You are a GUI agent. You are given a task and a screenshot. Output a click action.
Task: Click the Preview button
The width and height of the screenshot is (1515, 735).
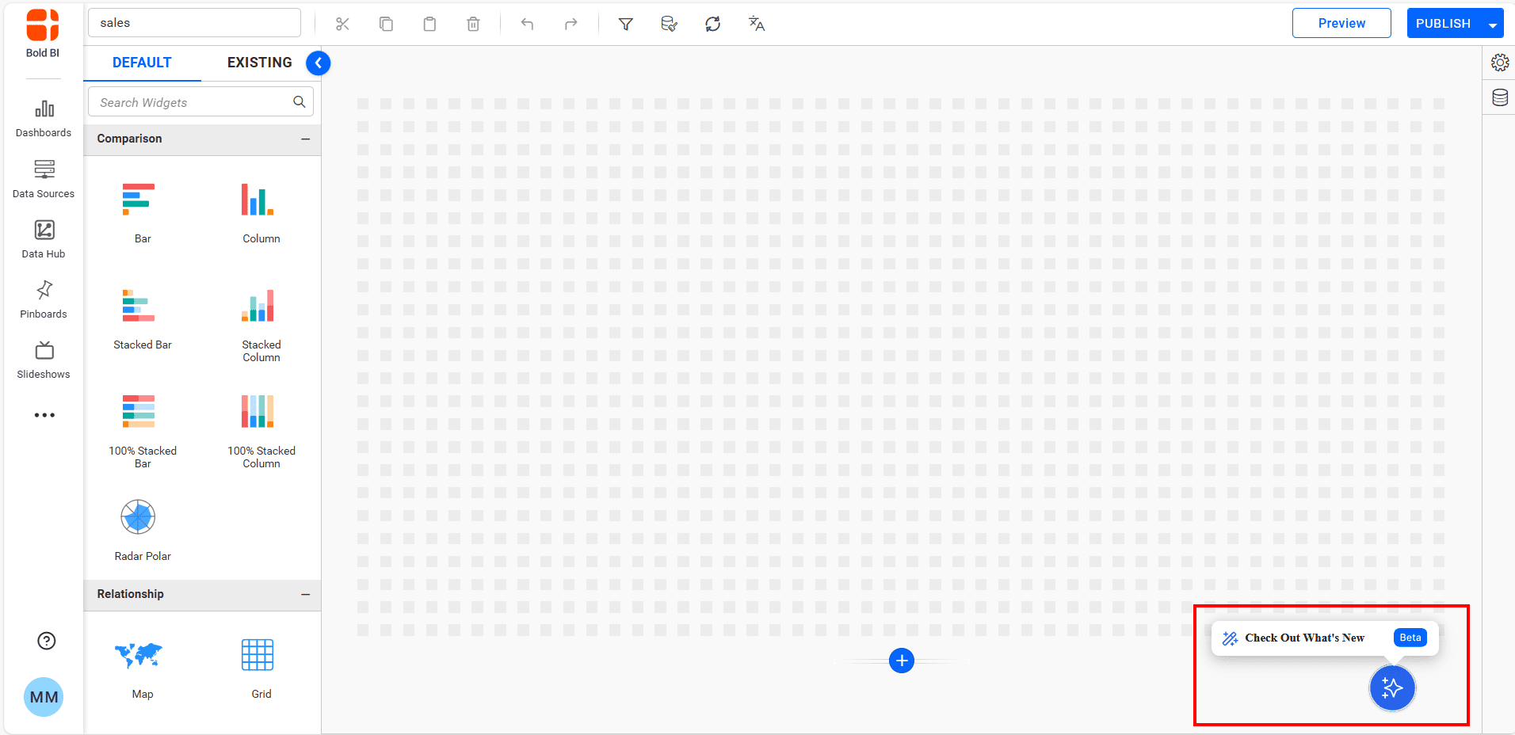pyautogui.click(x=1341, y=24)
